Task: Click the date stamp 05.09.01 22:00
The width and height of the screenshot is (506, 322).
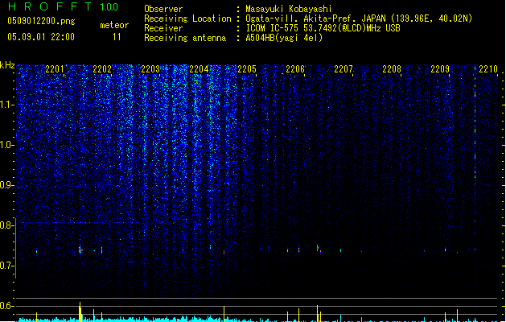Action: pos(41,37)
